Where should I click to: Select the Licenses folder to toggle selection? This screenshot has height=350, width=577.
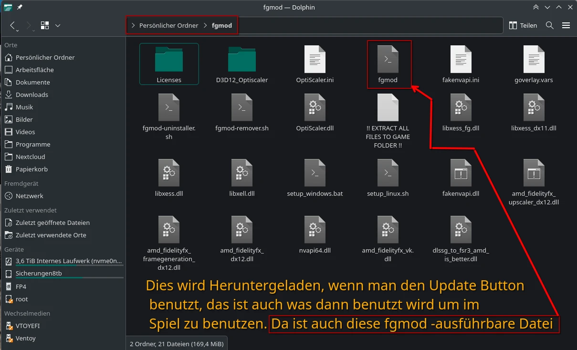168,60
